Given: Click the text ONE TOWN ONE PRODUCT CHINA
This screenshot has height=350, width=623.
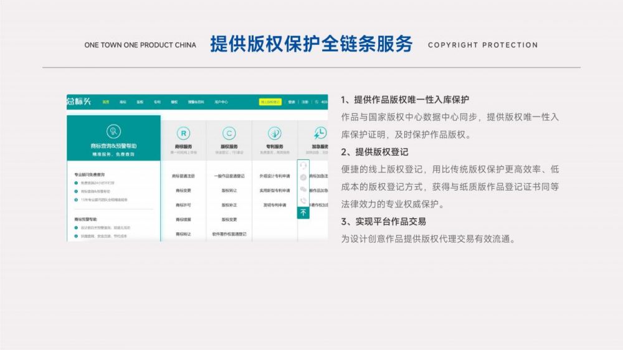Looking at the screenshot, I should pyautogui.click(x=140, y=45).
